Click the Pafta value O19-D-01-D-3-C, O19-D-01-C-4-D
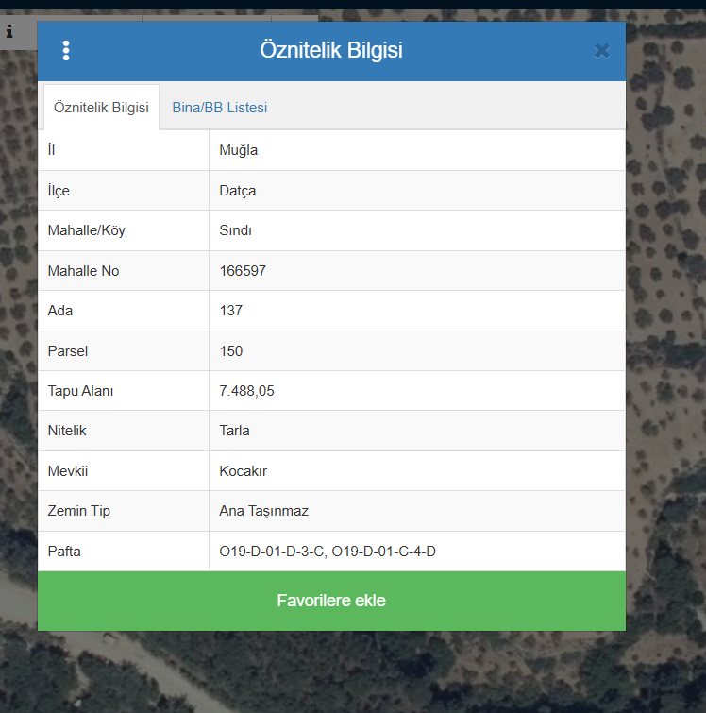Screen dimensions: 706x713 tap(328, 552)
